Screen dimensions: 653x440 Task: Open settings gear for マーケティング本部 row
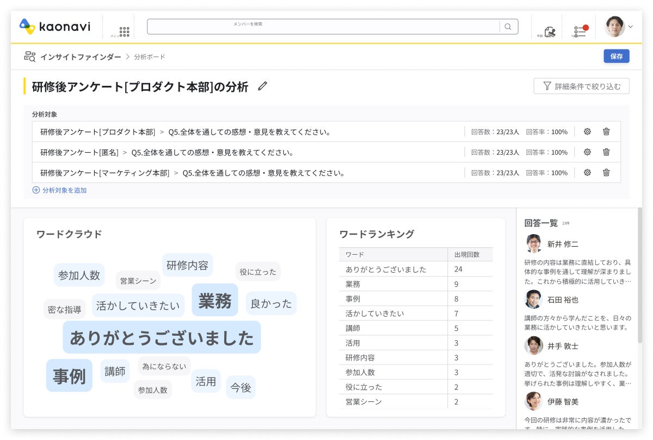tap(587, 173)
